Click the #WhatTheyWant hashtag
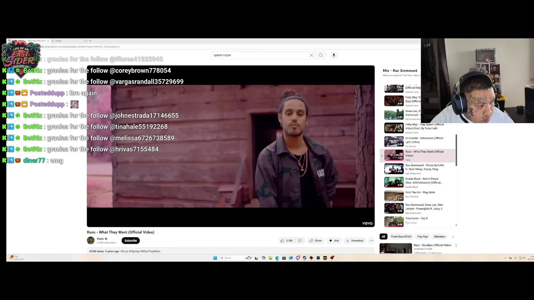Viewport: 534px width, 300px height. (x=150, y=251)
